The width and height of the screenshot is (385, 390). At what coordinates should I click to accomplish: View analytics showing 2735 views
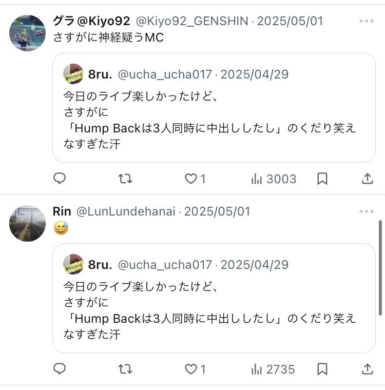click(273, 369)
